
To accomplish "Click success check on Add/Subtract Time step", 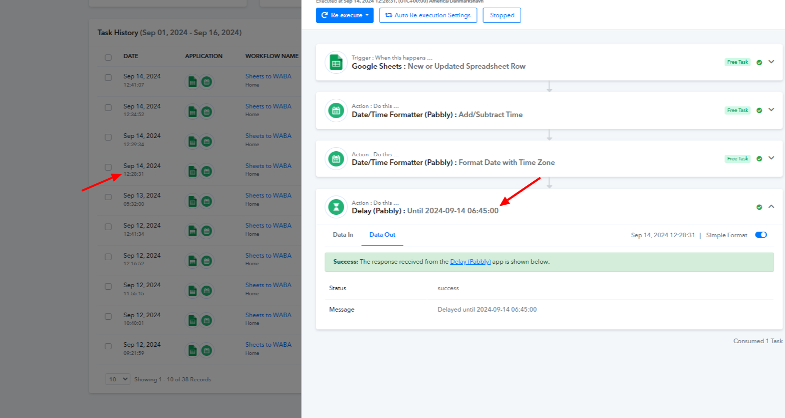I will coord(759,110).
